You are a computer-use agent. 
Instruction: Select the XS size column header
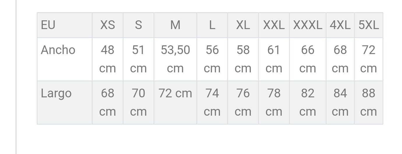[107, 25]
